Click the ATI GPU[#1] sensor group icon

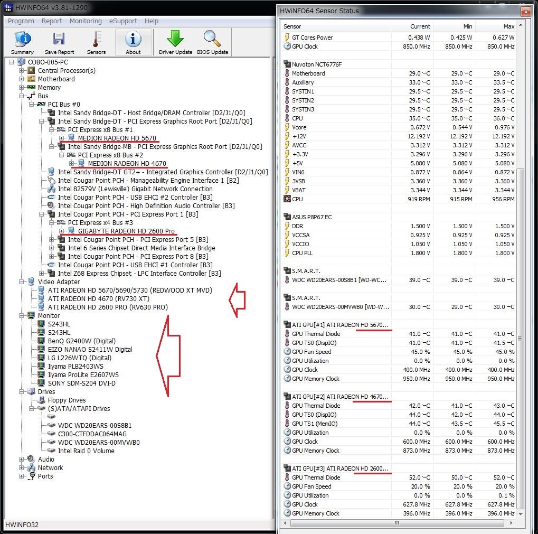(x=287, y=325)
